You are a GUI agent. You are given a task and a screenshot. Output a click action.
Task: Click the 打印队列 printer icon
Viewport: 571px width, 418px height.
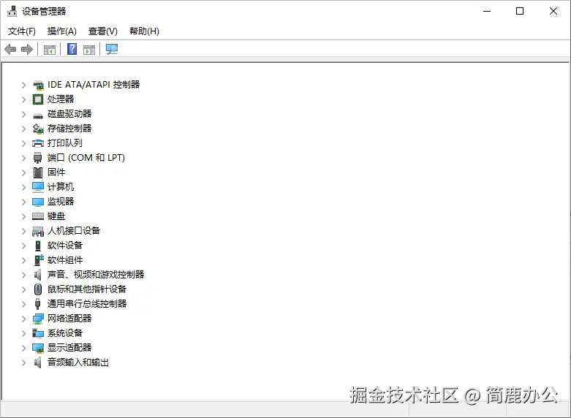click(38, 143)
